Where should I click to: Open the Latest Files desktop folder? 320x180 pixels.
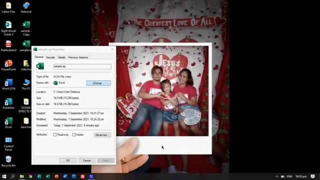coord(8,8)
